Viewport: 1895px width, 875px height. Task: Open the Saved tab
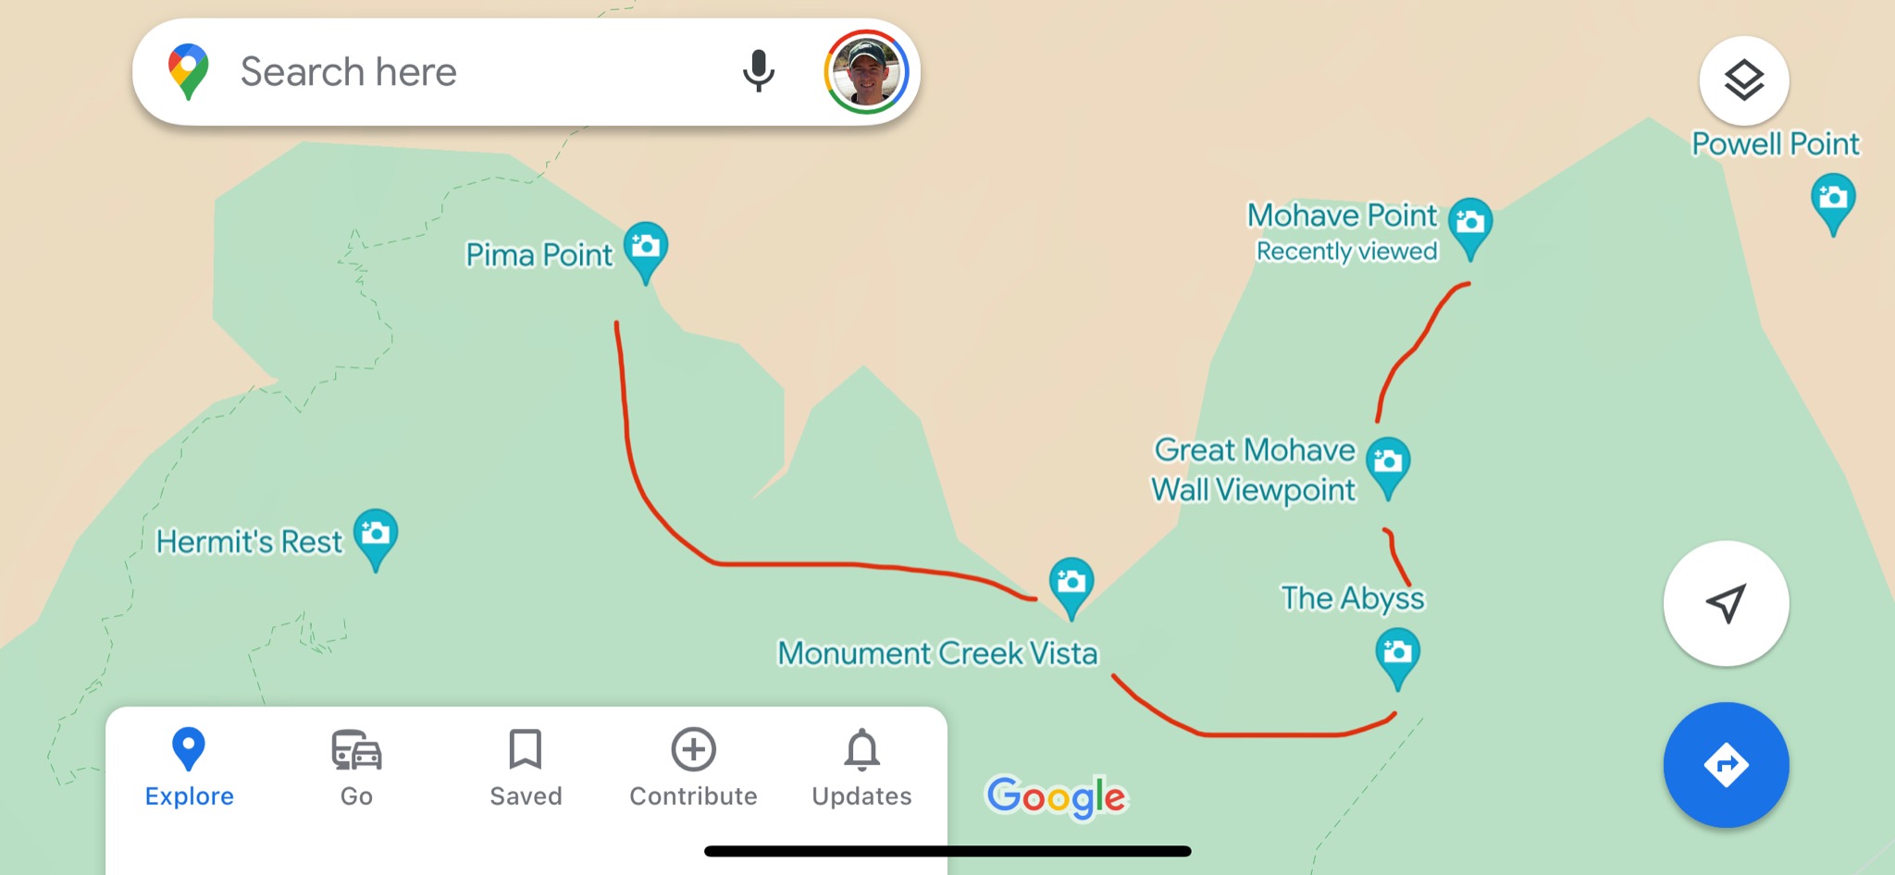click(x=526, y=769)
